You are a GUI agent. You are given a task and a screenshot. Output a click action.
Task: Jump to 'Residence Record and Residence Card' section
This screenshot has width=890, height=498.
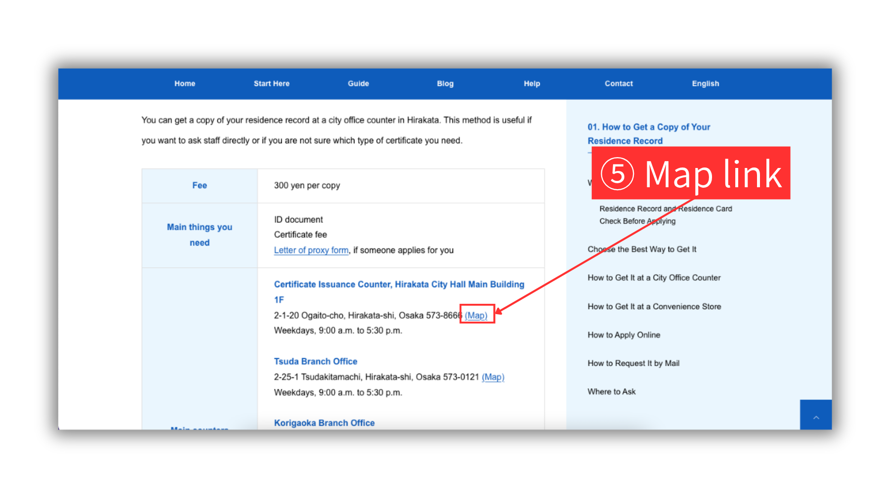coord(666,208)
